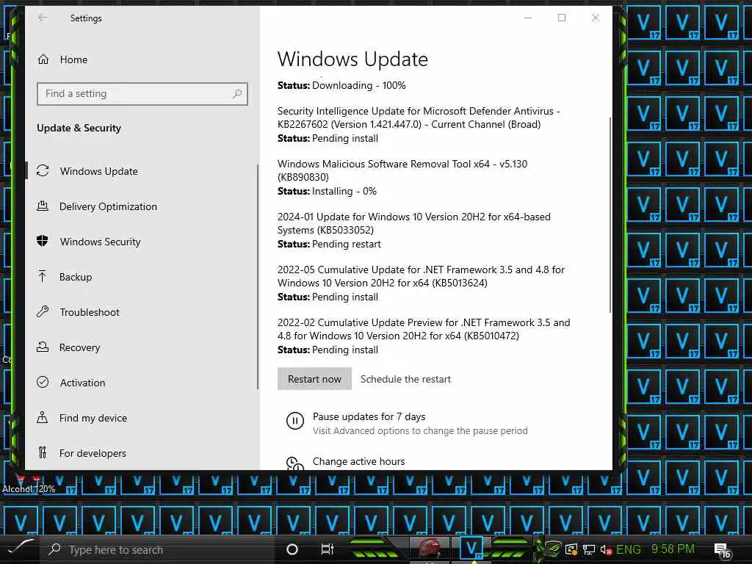
Task: Select Windows Update in sidebar
Action: click(x=98, y=171)
